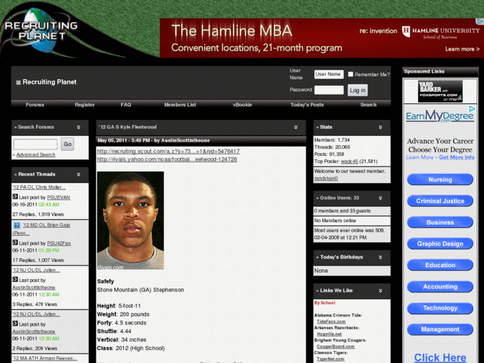Collapse the '12 GA S Kyle Fleetwood panel

296,127
